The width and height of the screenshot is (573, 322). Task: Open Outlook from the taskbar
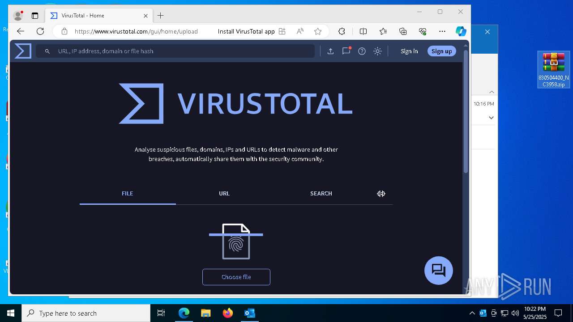[x=249, y=313]
